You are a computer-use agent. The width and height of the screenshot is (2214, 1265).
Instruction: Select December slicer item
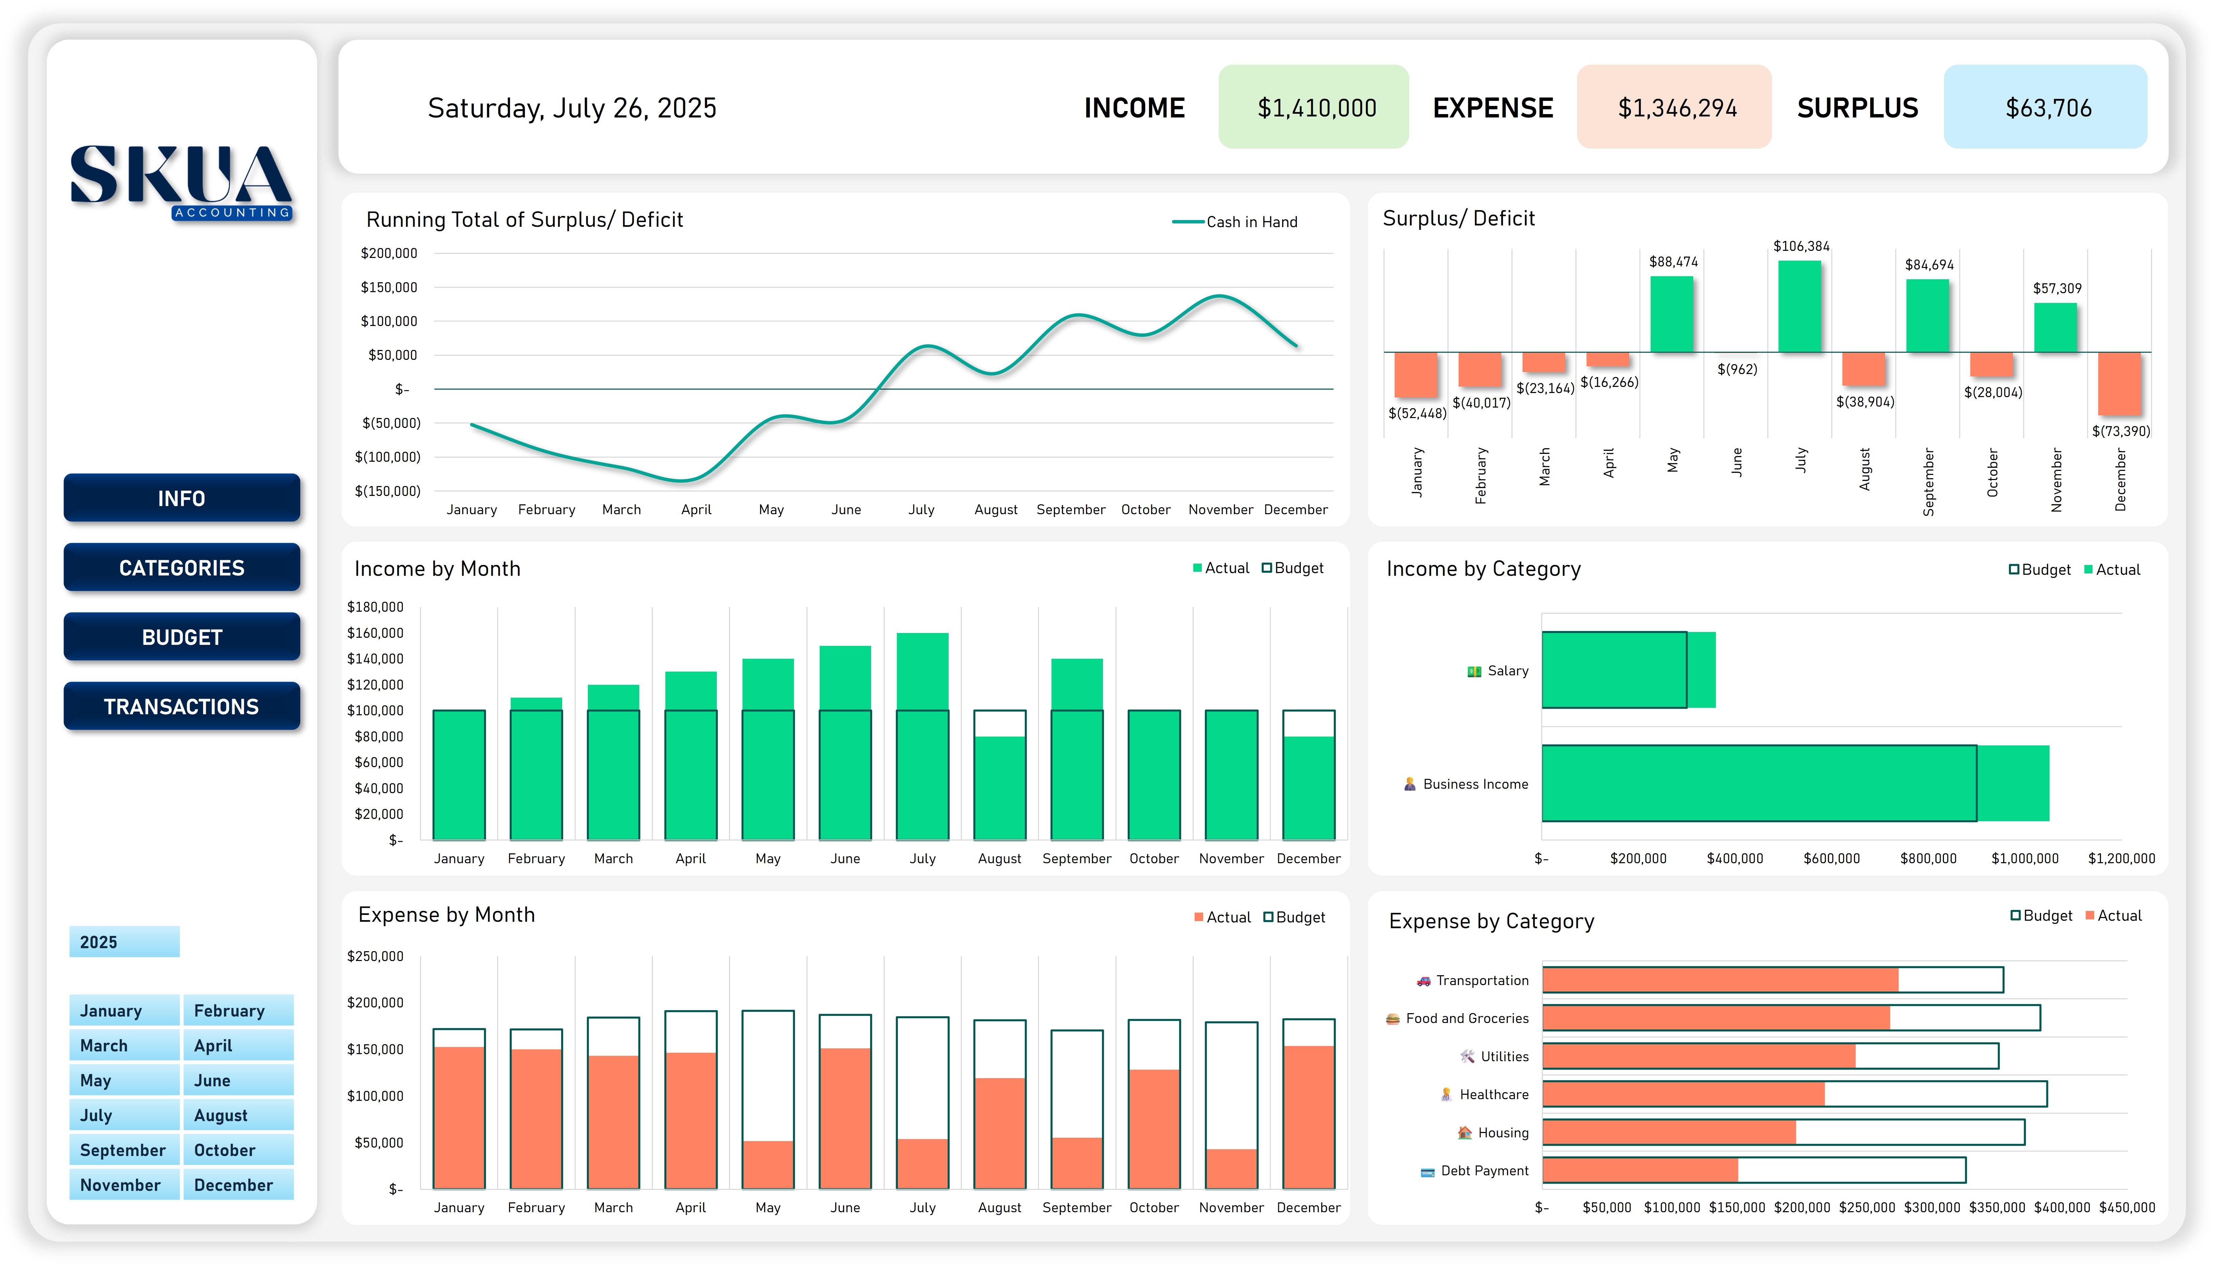pyautogui.click(x=238, y=1184)
